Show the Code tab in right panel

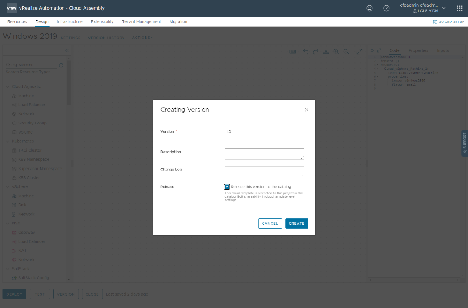394,50
